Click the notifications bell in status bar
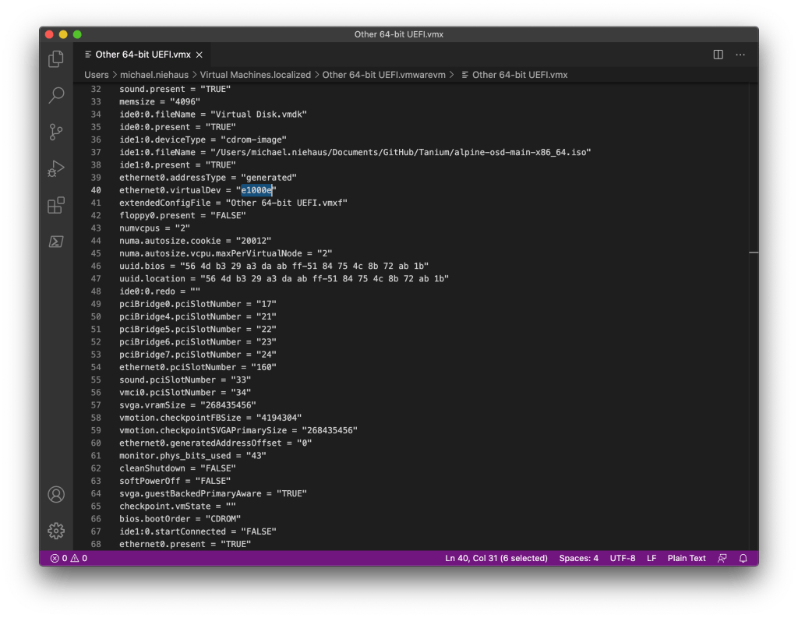The height and width of the screenshot is (618, 798). [743, 558]
